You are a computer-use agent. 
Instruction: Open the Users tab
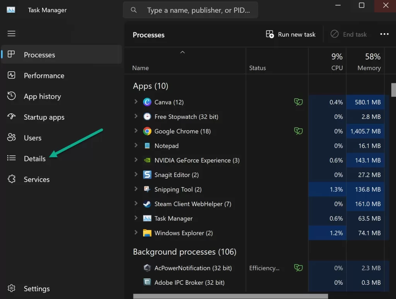(61, 138)
